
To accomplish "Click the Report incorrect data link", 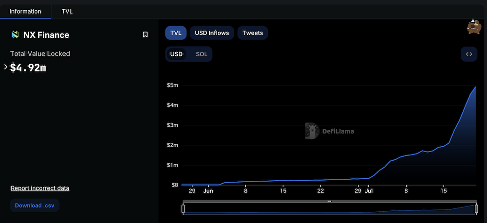I will [x=40, y=188].
